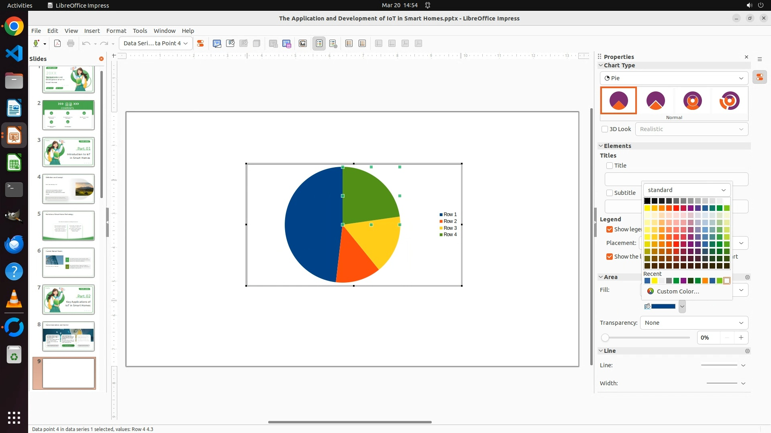Select slide 6 thumbnail in Slides panel
The width and height of the screenshot is (771, 433).
(x=68, y=263)
